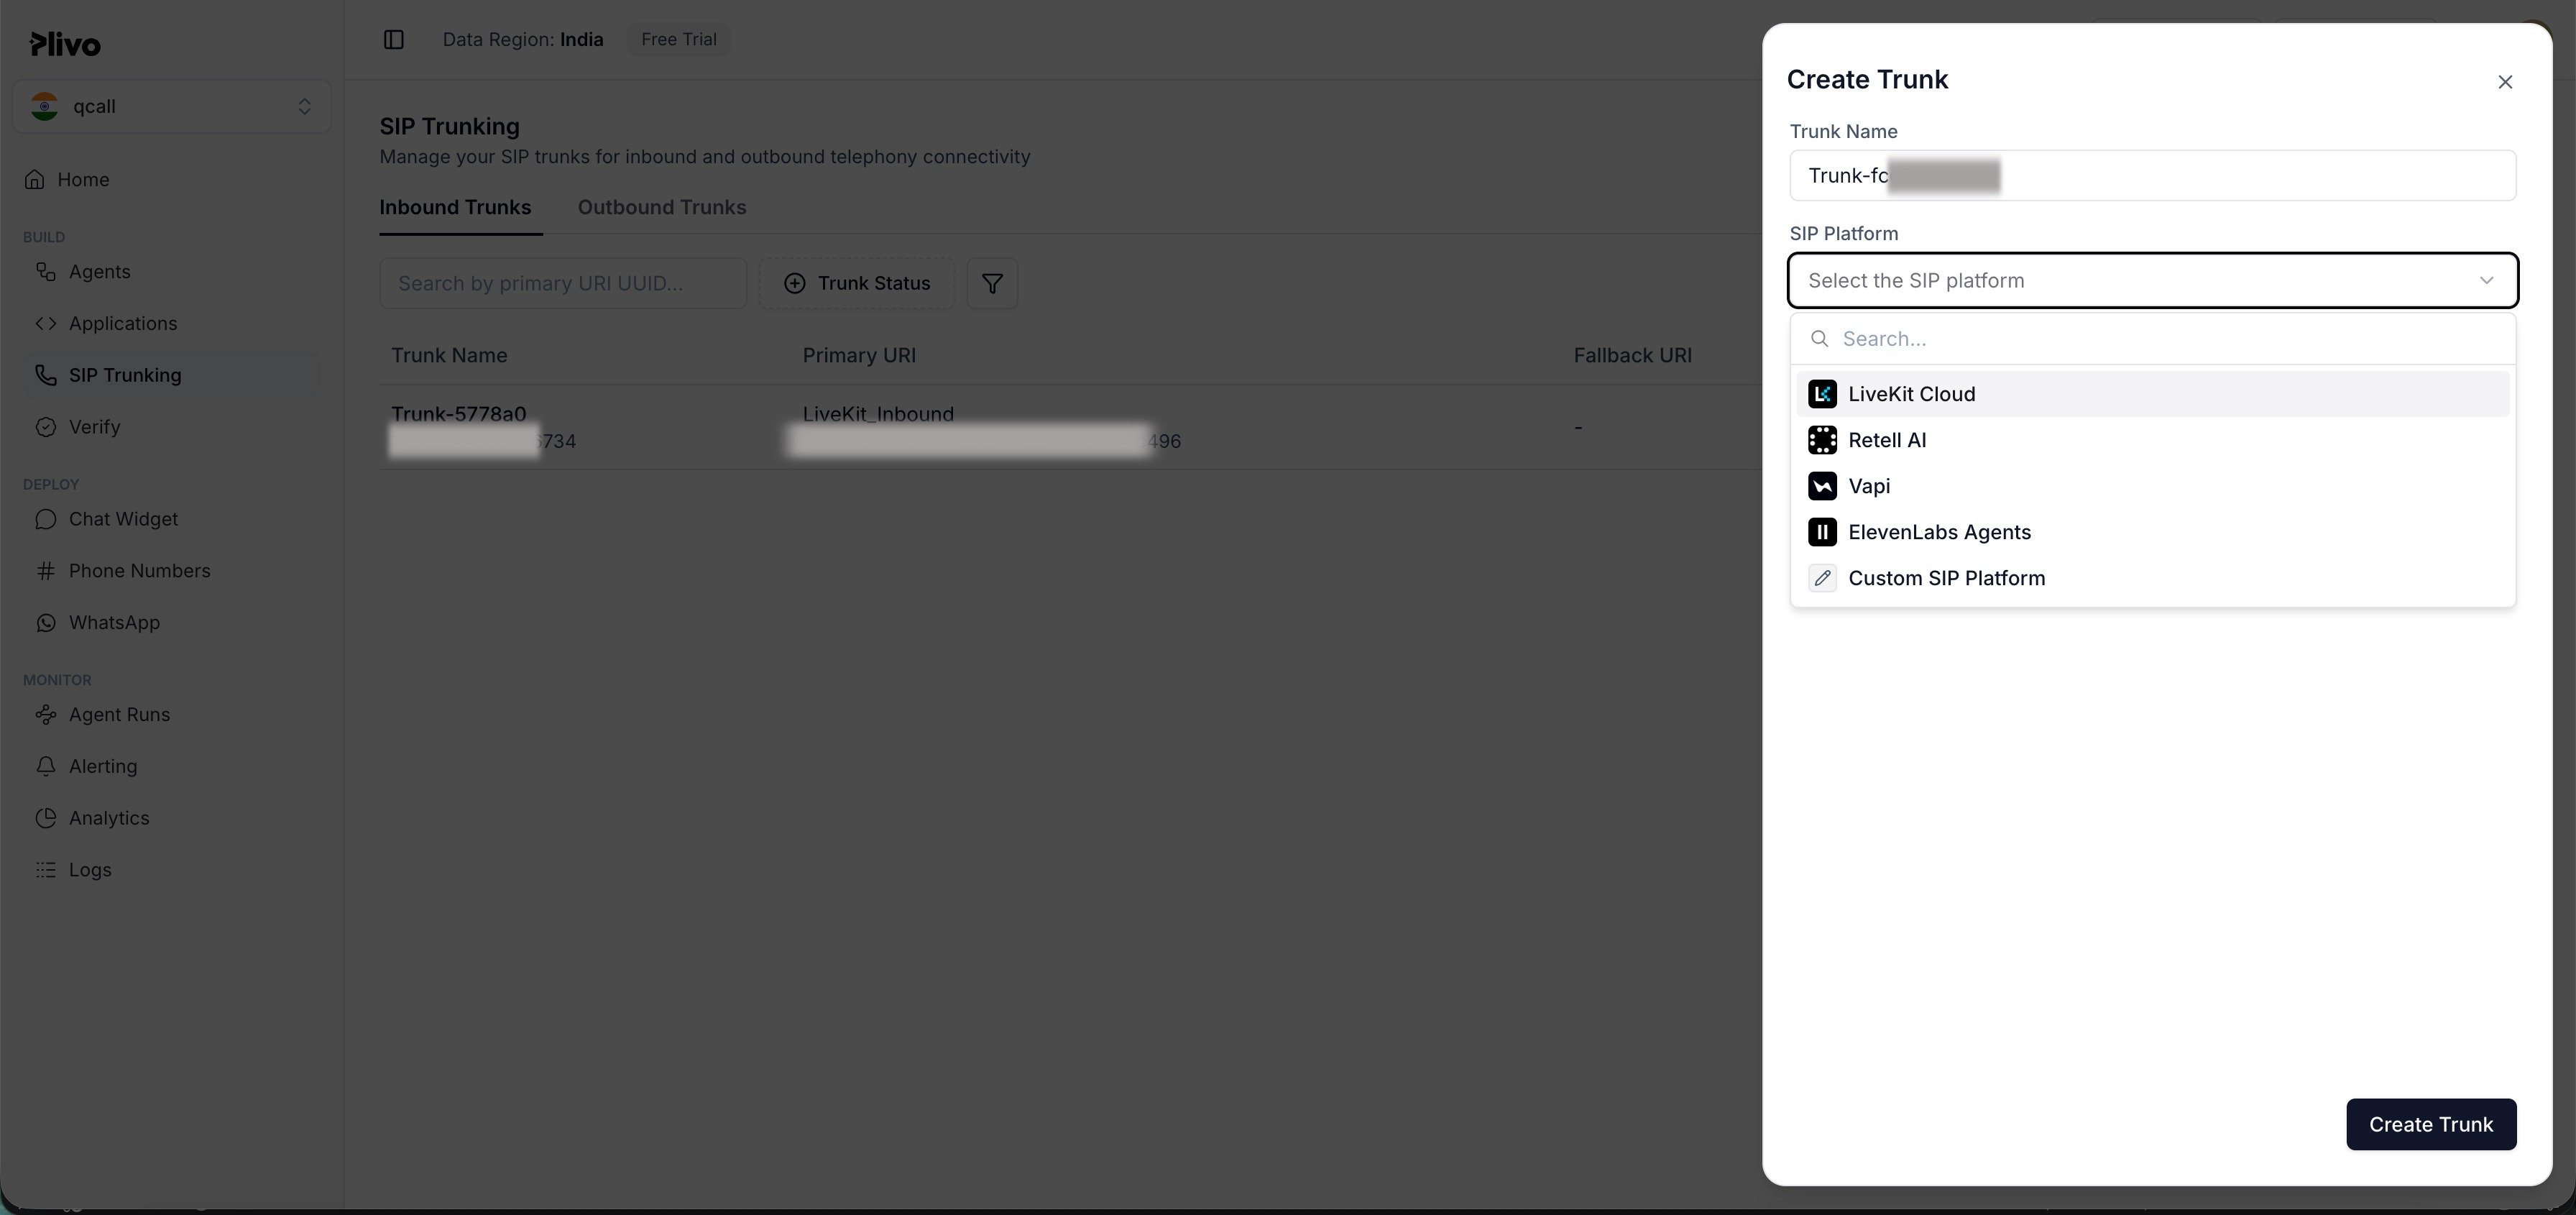Open WhatsApp page
Image resolution: width=2576 pixels, height=1215 pixels.
170,623
